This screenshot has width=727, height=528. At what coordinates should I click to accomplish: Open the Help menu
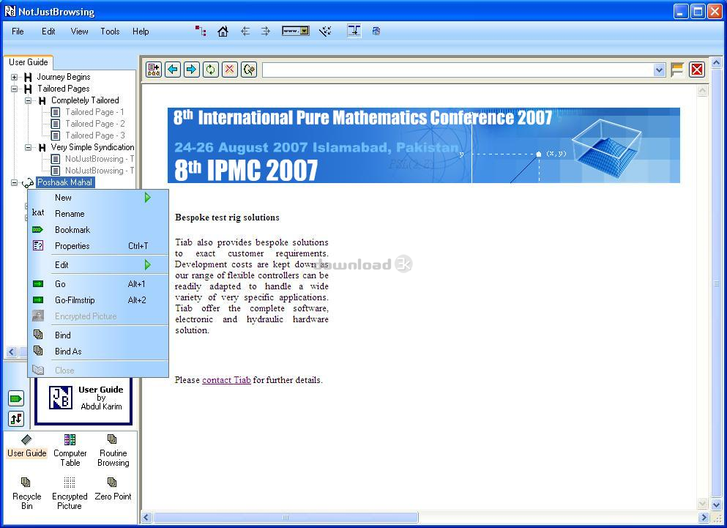[141, 31]
